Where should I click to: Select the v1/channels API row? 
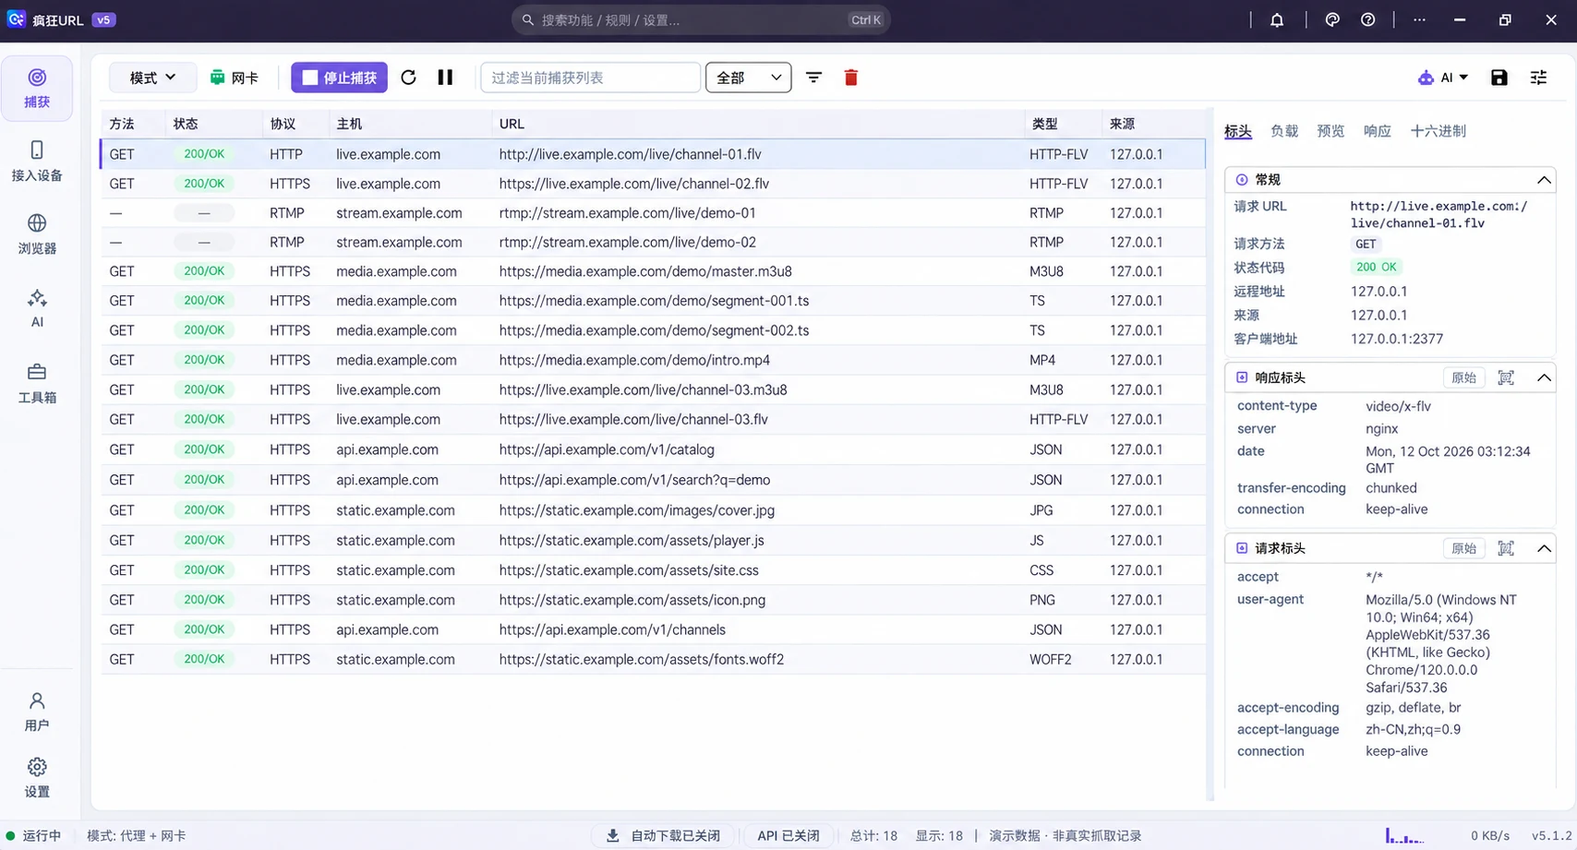click(x=653, y=629)
